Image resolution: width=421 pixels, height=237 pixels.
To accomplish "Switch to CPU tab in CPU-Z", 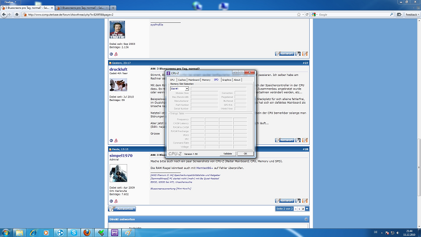I will point(172,80).
